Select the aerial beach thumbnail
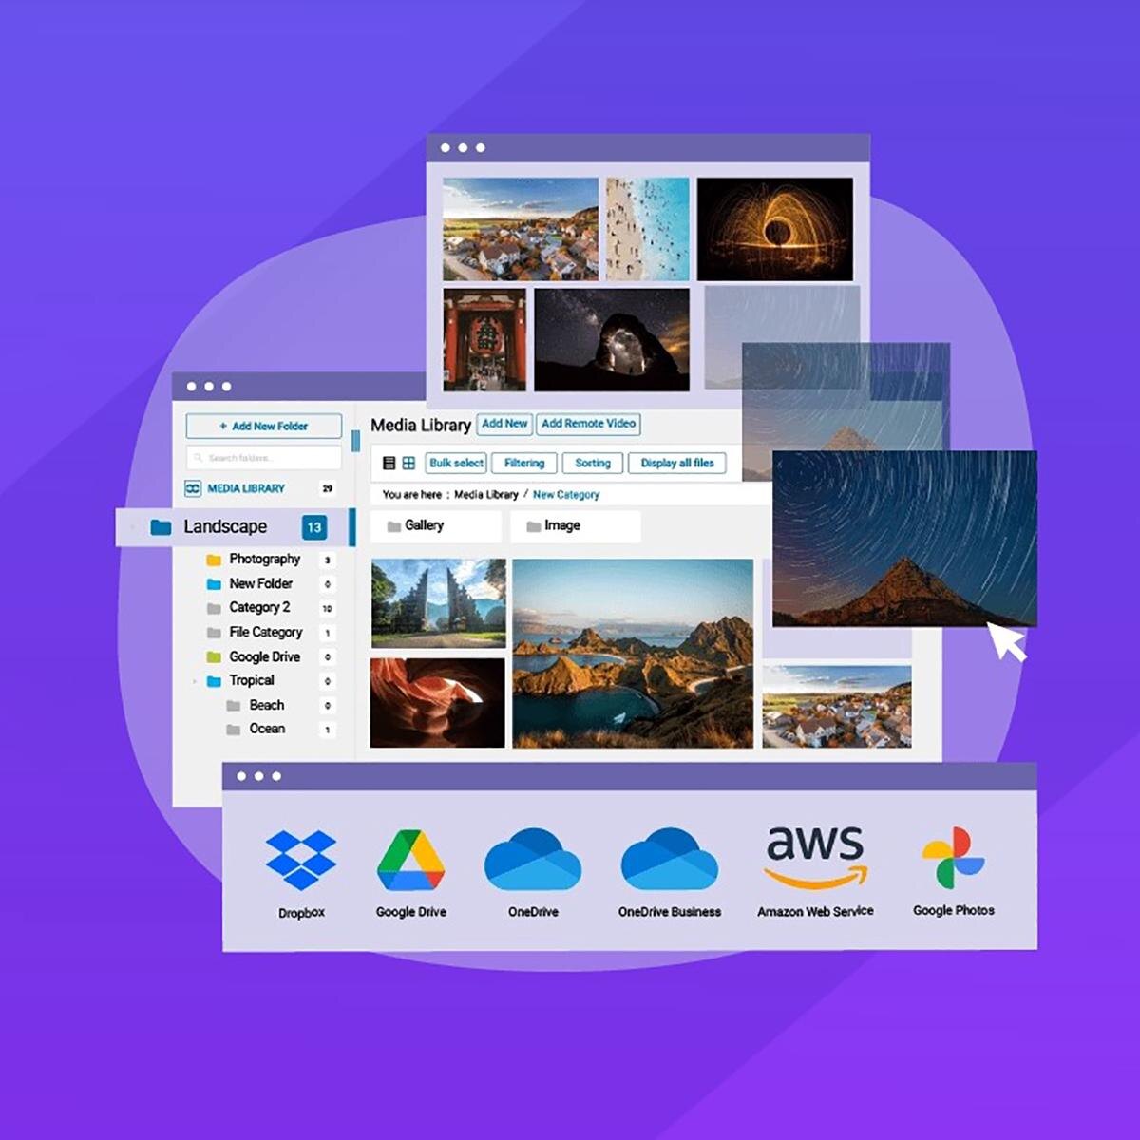 [x=648, y=229]
